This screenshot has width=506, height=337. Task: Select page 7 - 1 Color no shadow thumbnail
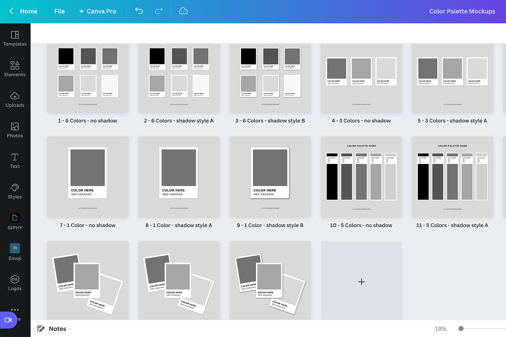tap(88, 177)
